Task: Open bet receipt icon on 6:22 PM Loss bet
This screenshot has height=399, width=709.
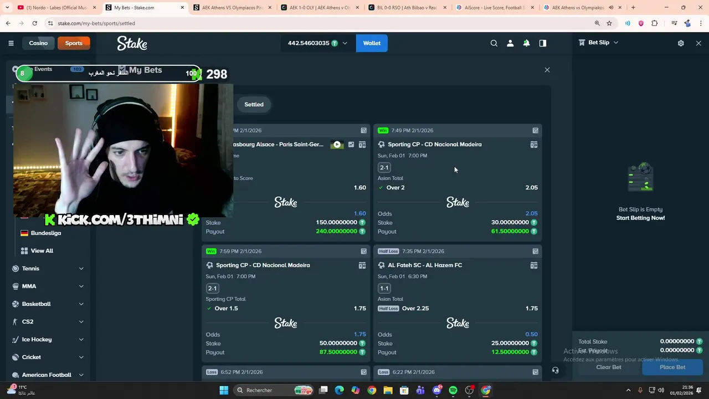Action: 535,372
